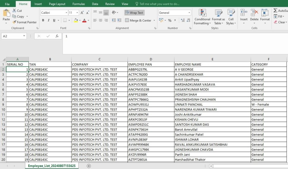Decrease font size with the small A
Image resolution: width=288 pixels, height=169 pixels.
point(88,12)
